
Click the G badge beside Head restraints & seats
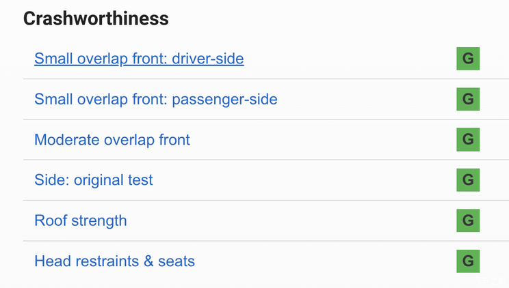[x=468, y=261]
